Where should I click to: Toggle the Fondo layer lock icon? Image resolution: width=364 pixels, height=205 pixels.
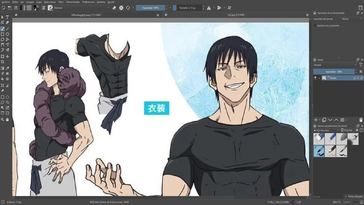coord(355,78)
